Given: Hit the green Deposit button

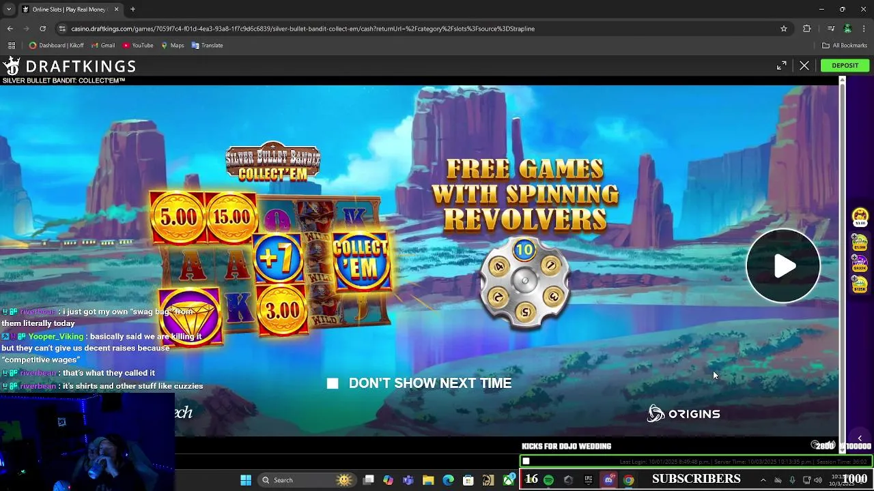Looking at the screenshot, I should coord(845,65).
